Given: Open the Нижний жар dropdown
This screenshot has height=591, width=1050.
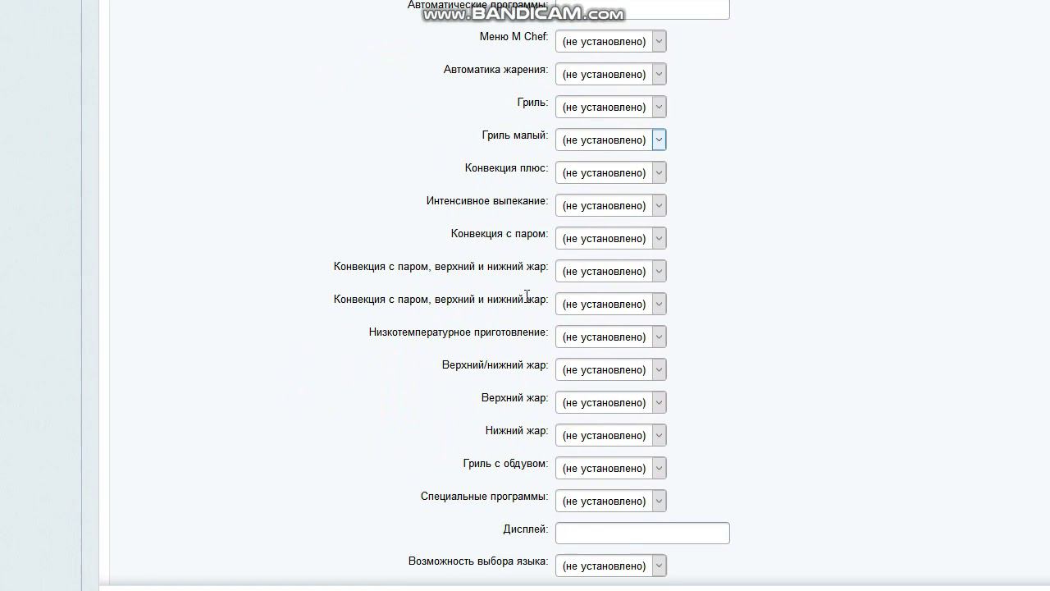Looking at the screenshot, I should click(x=610, y=435).
